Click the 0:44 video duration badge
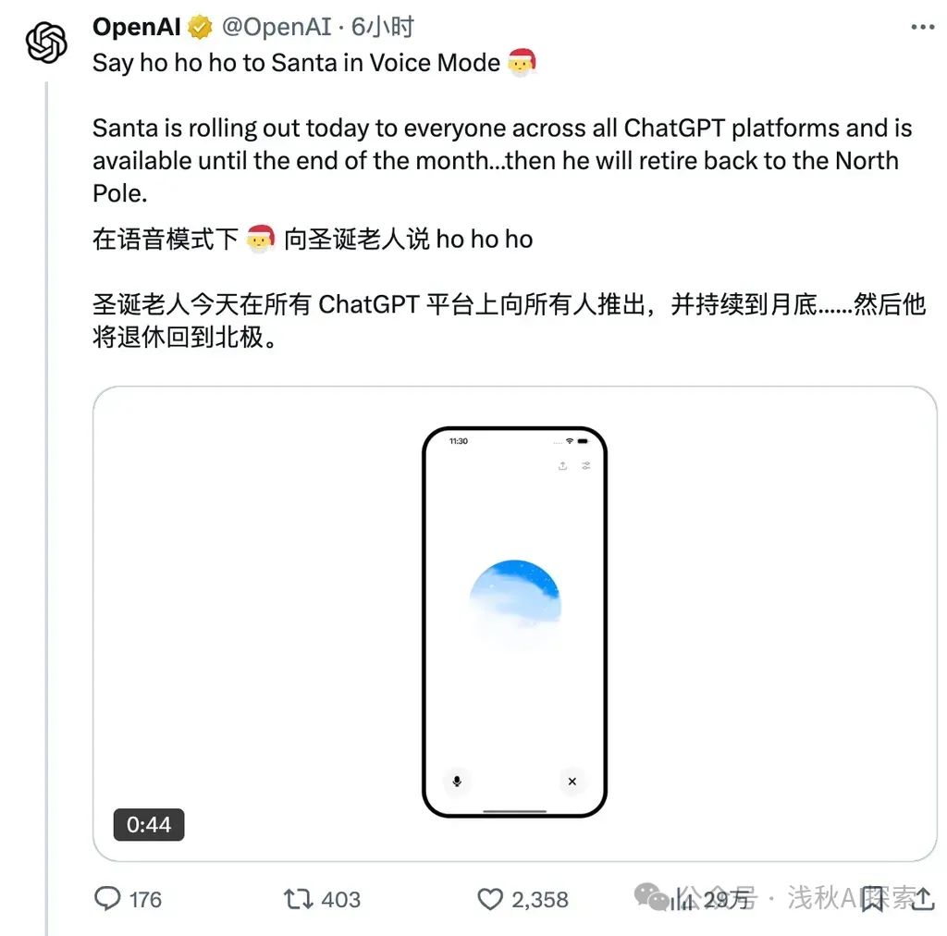 point(149,824)
